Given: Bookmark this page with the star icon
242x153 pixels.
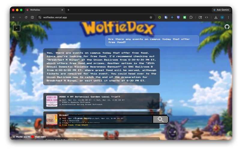Looking at the screenshot, I should tap(151, 17).
